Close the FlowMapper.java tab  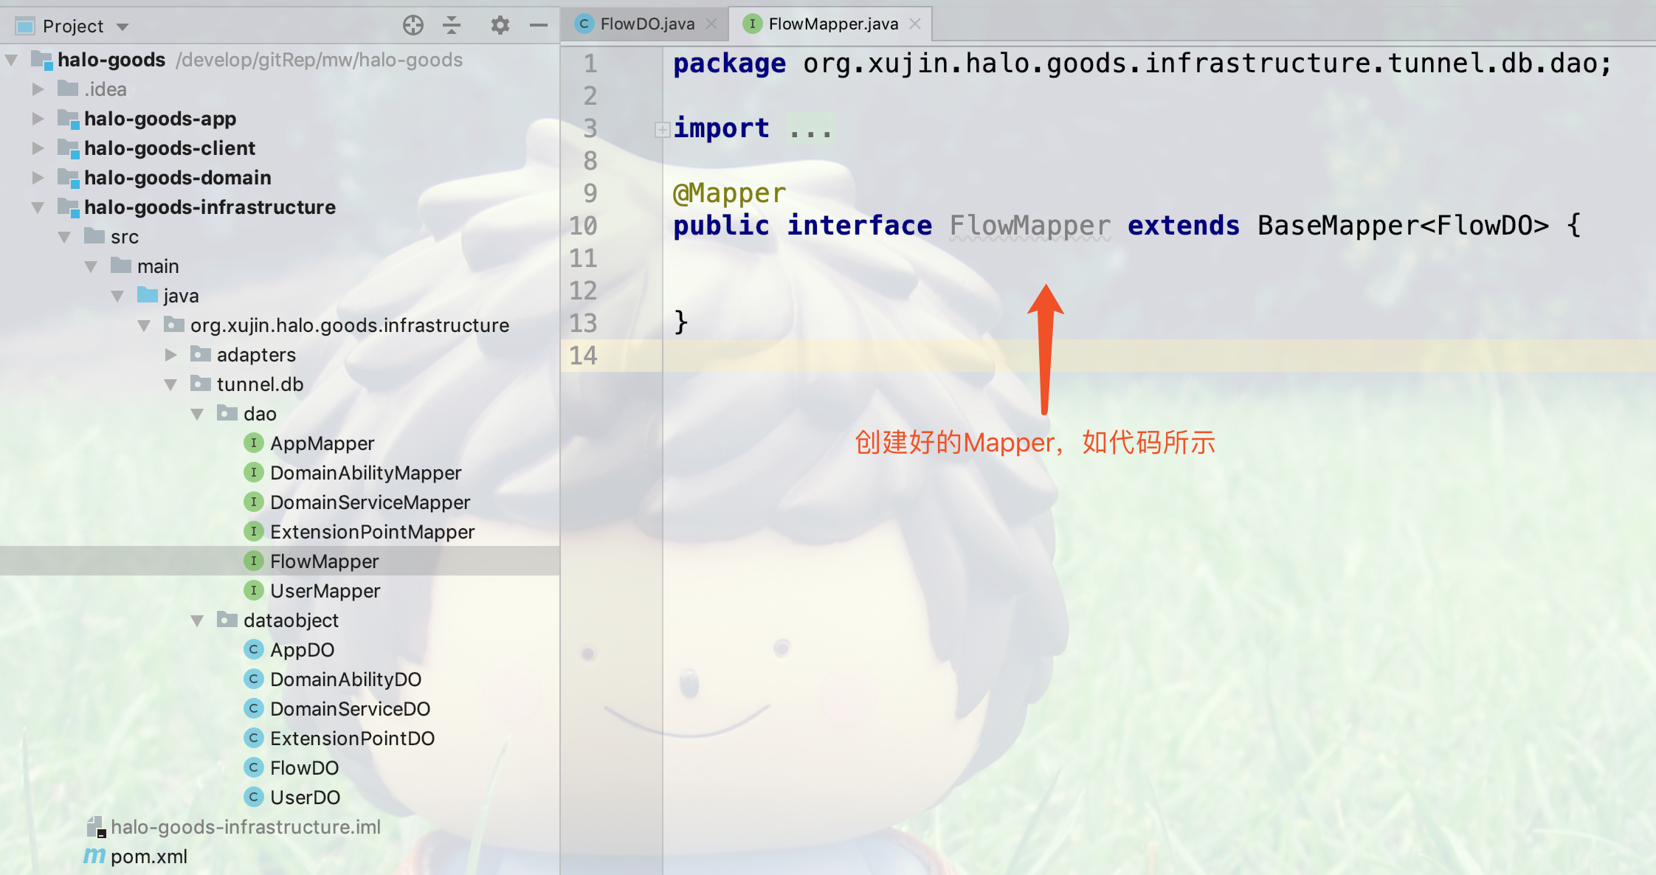click(915, 24)
